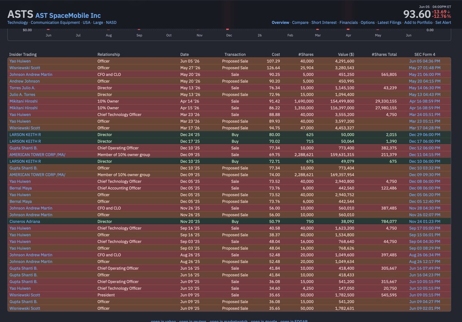This screenshot has width=462, height=322.
Task: Click the ASTS ticker heading
Action: [x=20, y=15]
